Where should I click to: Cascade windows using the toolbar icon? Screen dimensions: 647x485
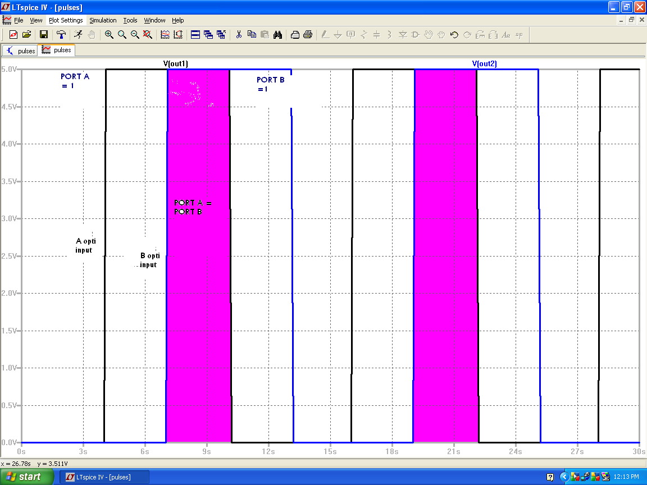click(208, 35)
